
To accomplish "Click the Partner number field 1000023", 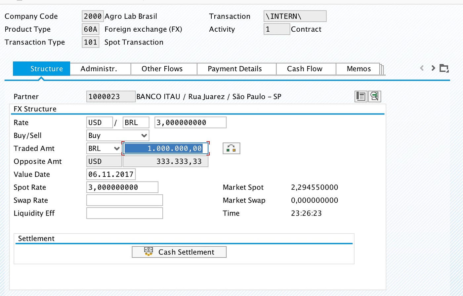I will 111,96.
